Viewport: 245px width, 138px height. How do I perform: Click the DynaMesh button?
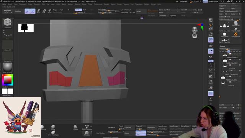[x=111, y=128]
